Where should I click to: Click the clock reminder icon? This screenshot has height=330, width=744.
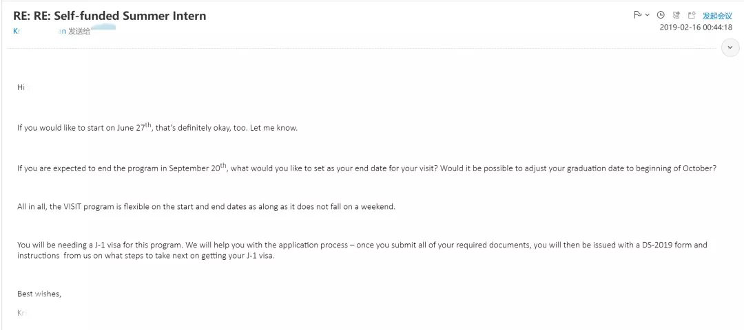coord(661,15)
